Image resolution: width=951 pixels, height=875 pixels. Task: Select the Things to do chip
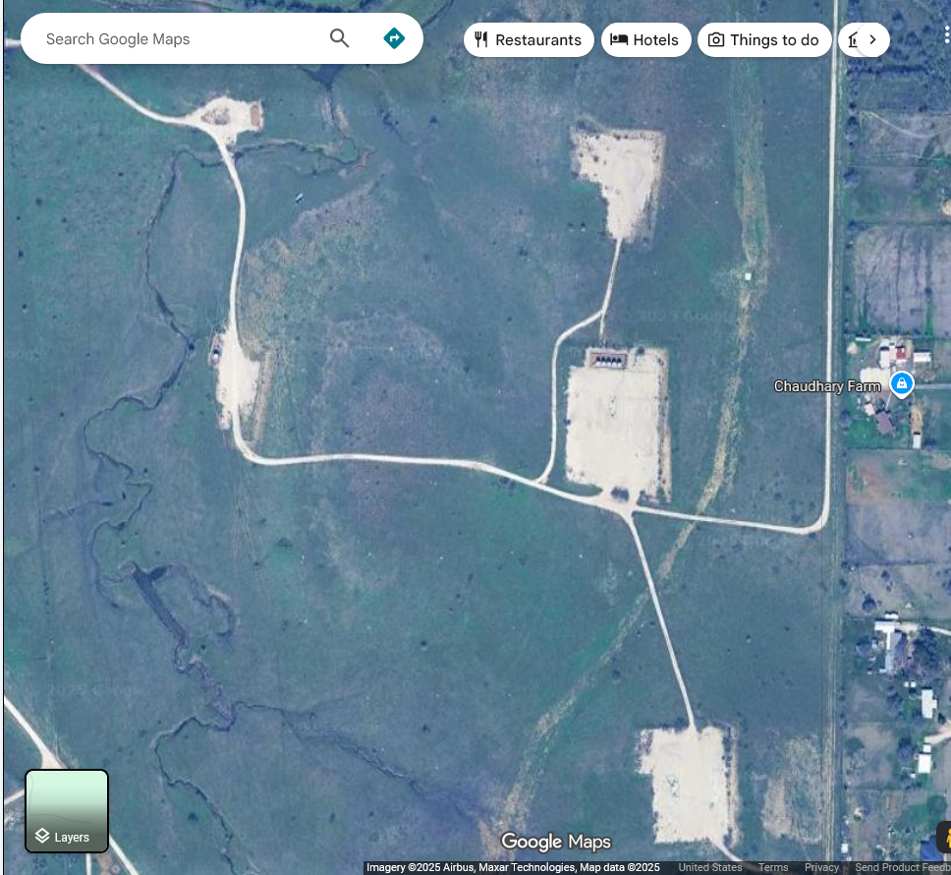pos(764,39)
